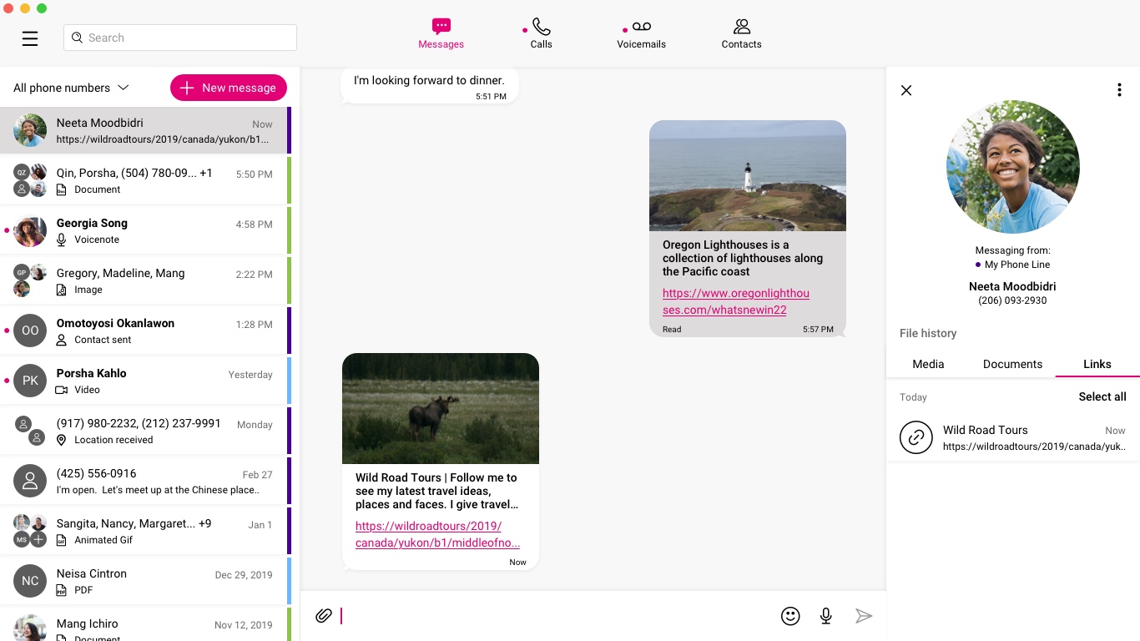This screenshot has height=641, width=1140.
Task: Open the hamburger menu
Action: point(30,38)
